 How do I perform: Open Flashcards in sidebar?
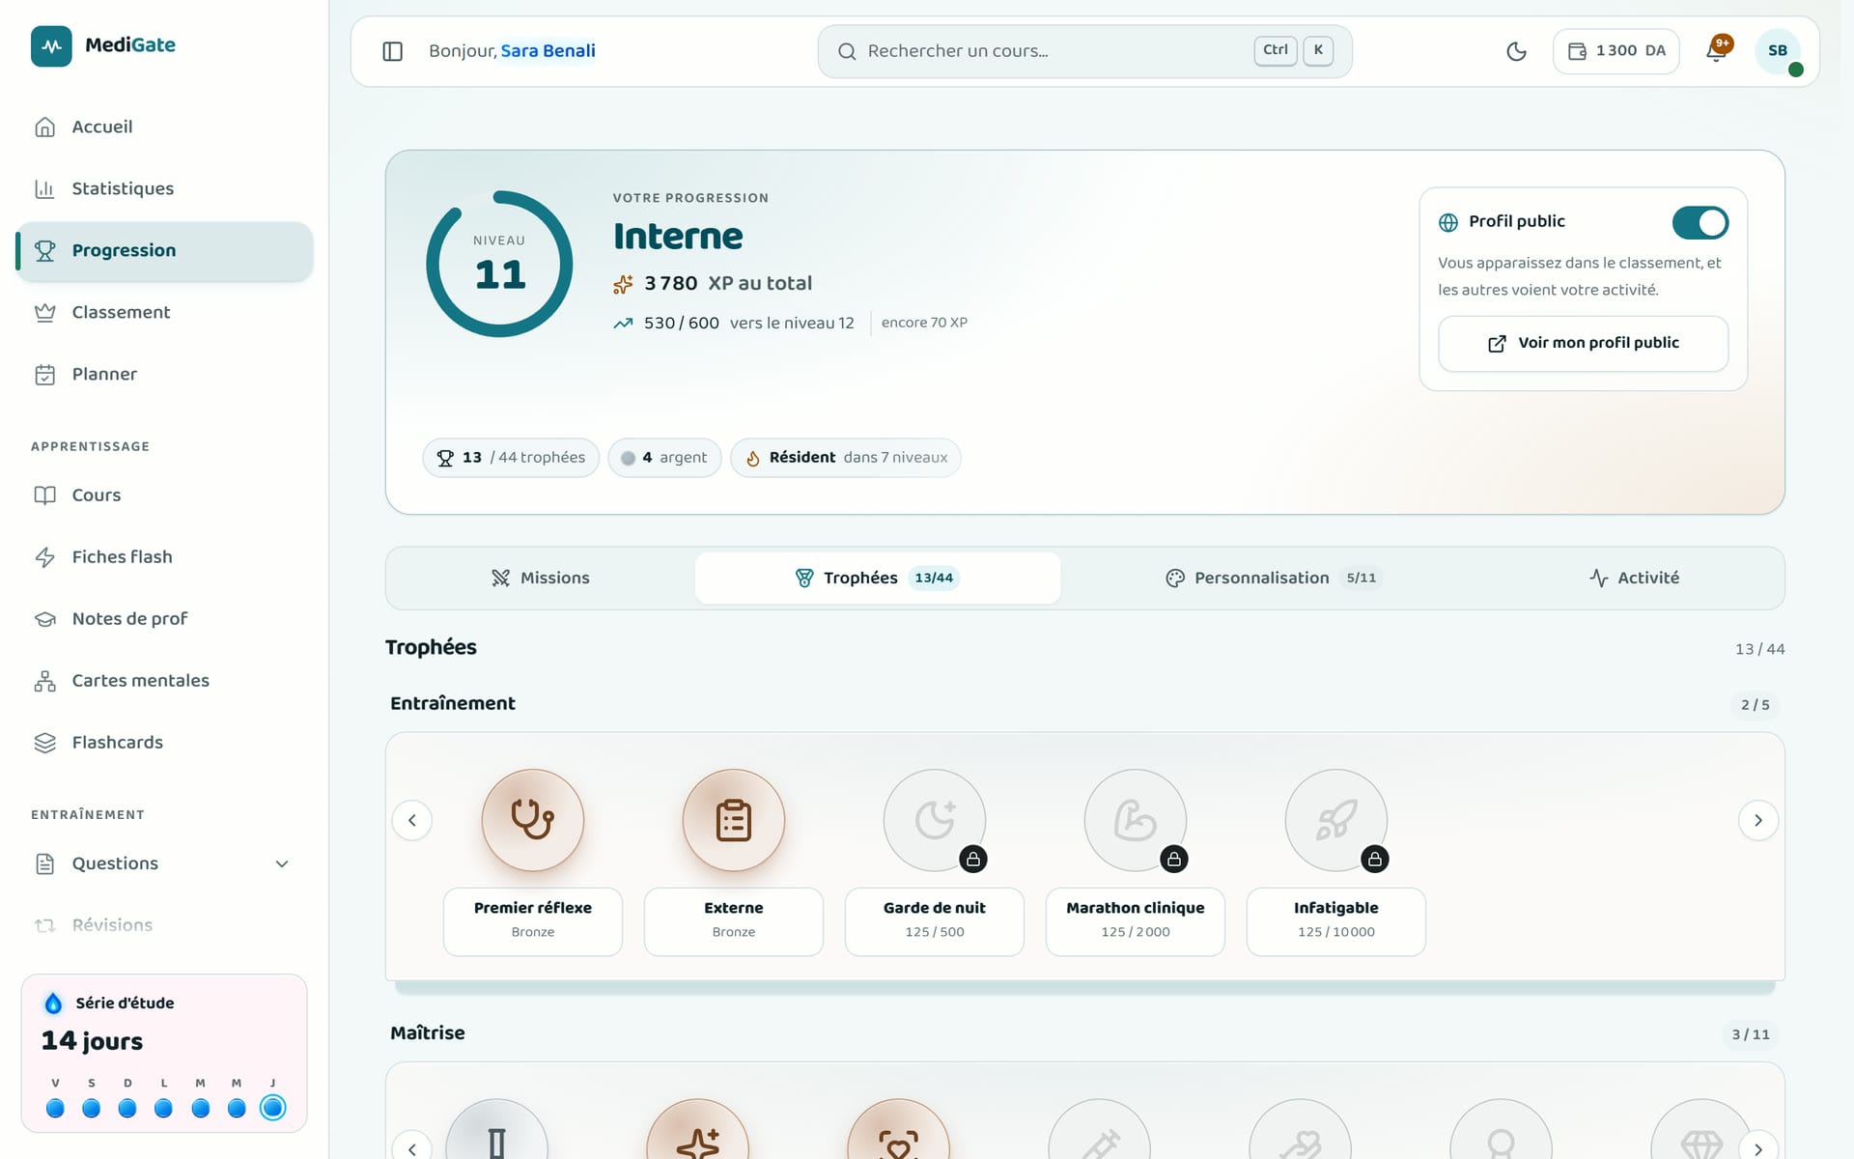(x=164, y=742)
